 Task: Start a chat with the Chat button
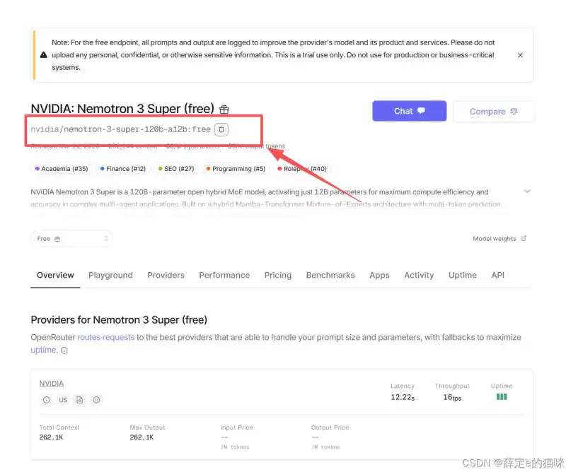point(410,111)
